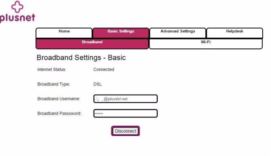Click the Internet Status label
The width and height of the screenshot is (271, 156).
click(52, 70)
